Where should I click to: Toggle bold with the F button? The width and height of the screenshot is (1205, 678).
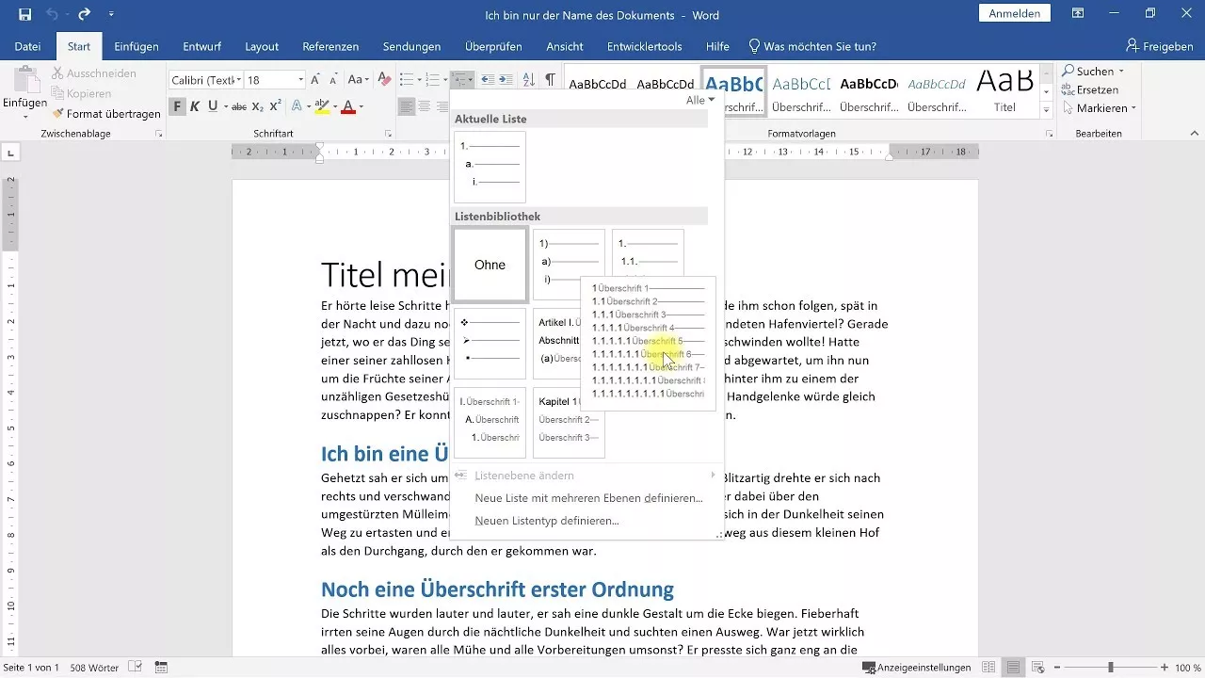(178, 106)
